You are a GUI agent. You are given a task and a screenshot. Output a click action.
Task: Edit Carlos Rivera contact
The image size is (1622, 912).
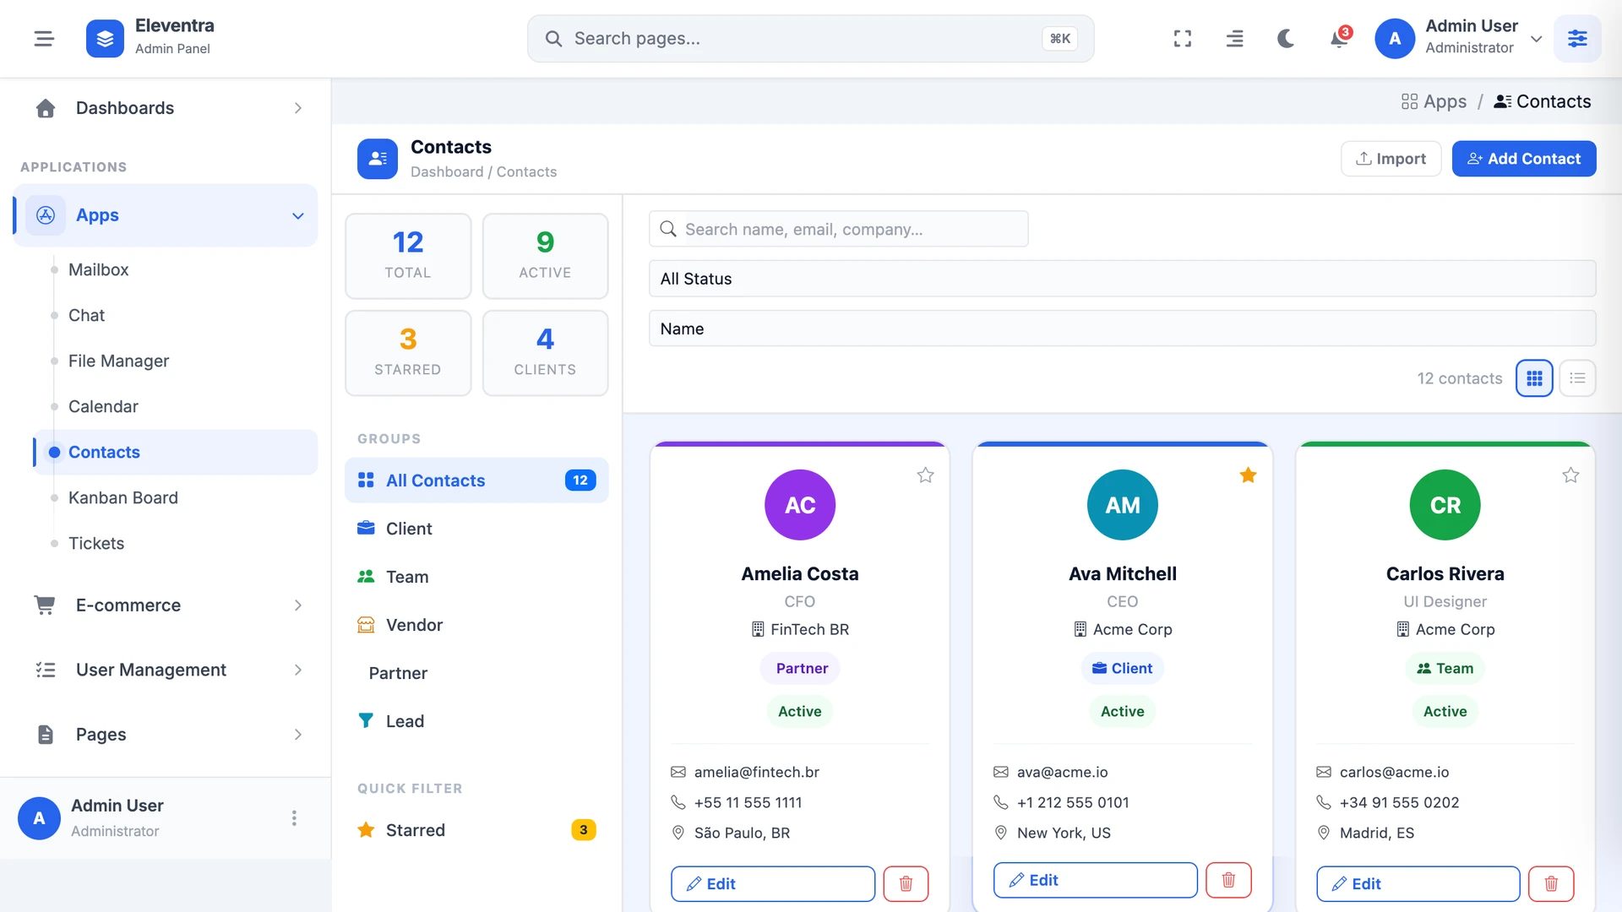1418,884
